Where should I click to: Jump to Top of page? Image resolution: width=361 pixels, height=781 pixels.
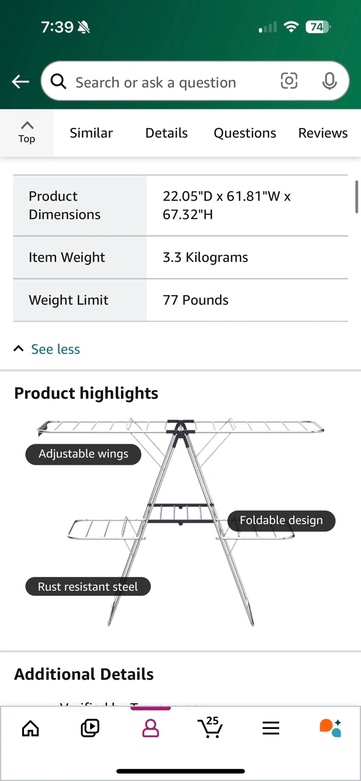[x=27, y=133]
